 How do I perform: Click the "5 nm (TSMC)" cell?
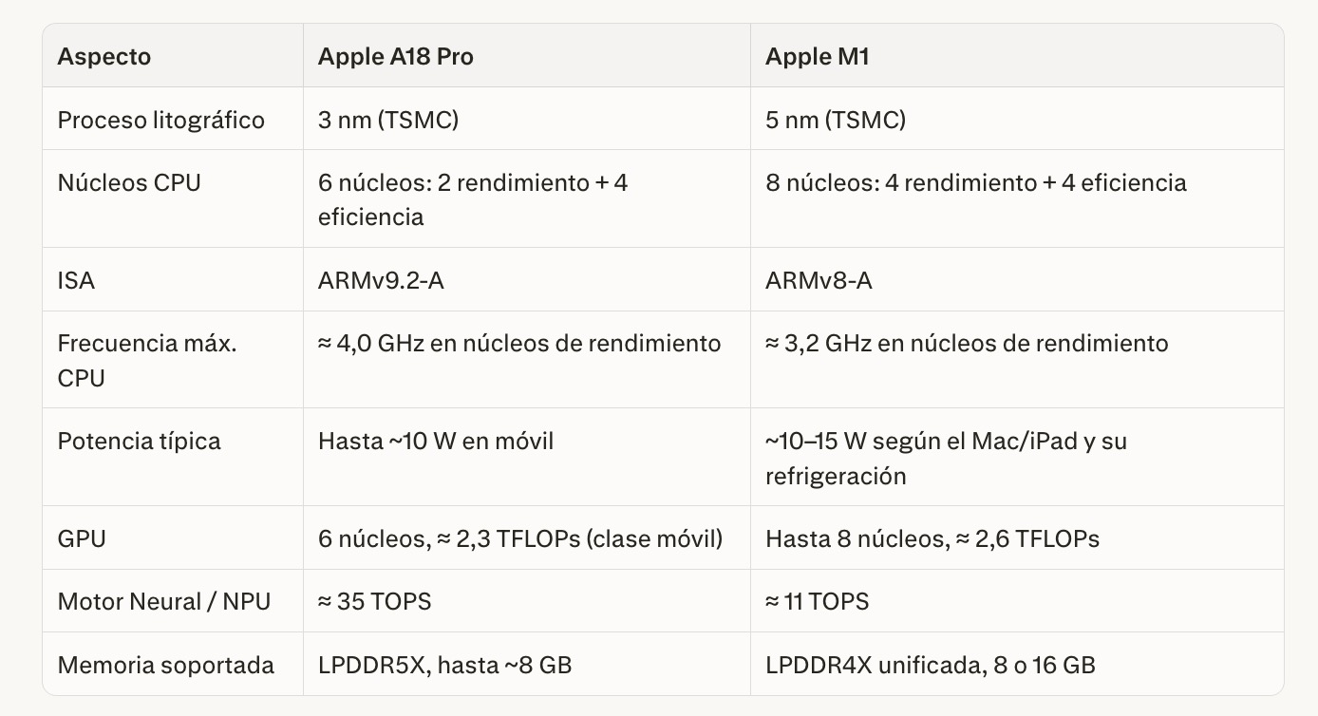(836, 120)
